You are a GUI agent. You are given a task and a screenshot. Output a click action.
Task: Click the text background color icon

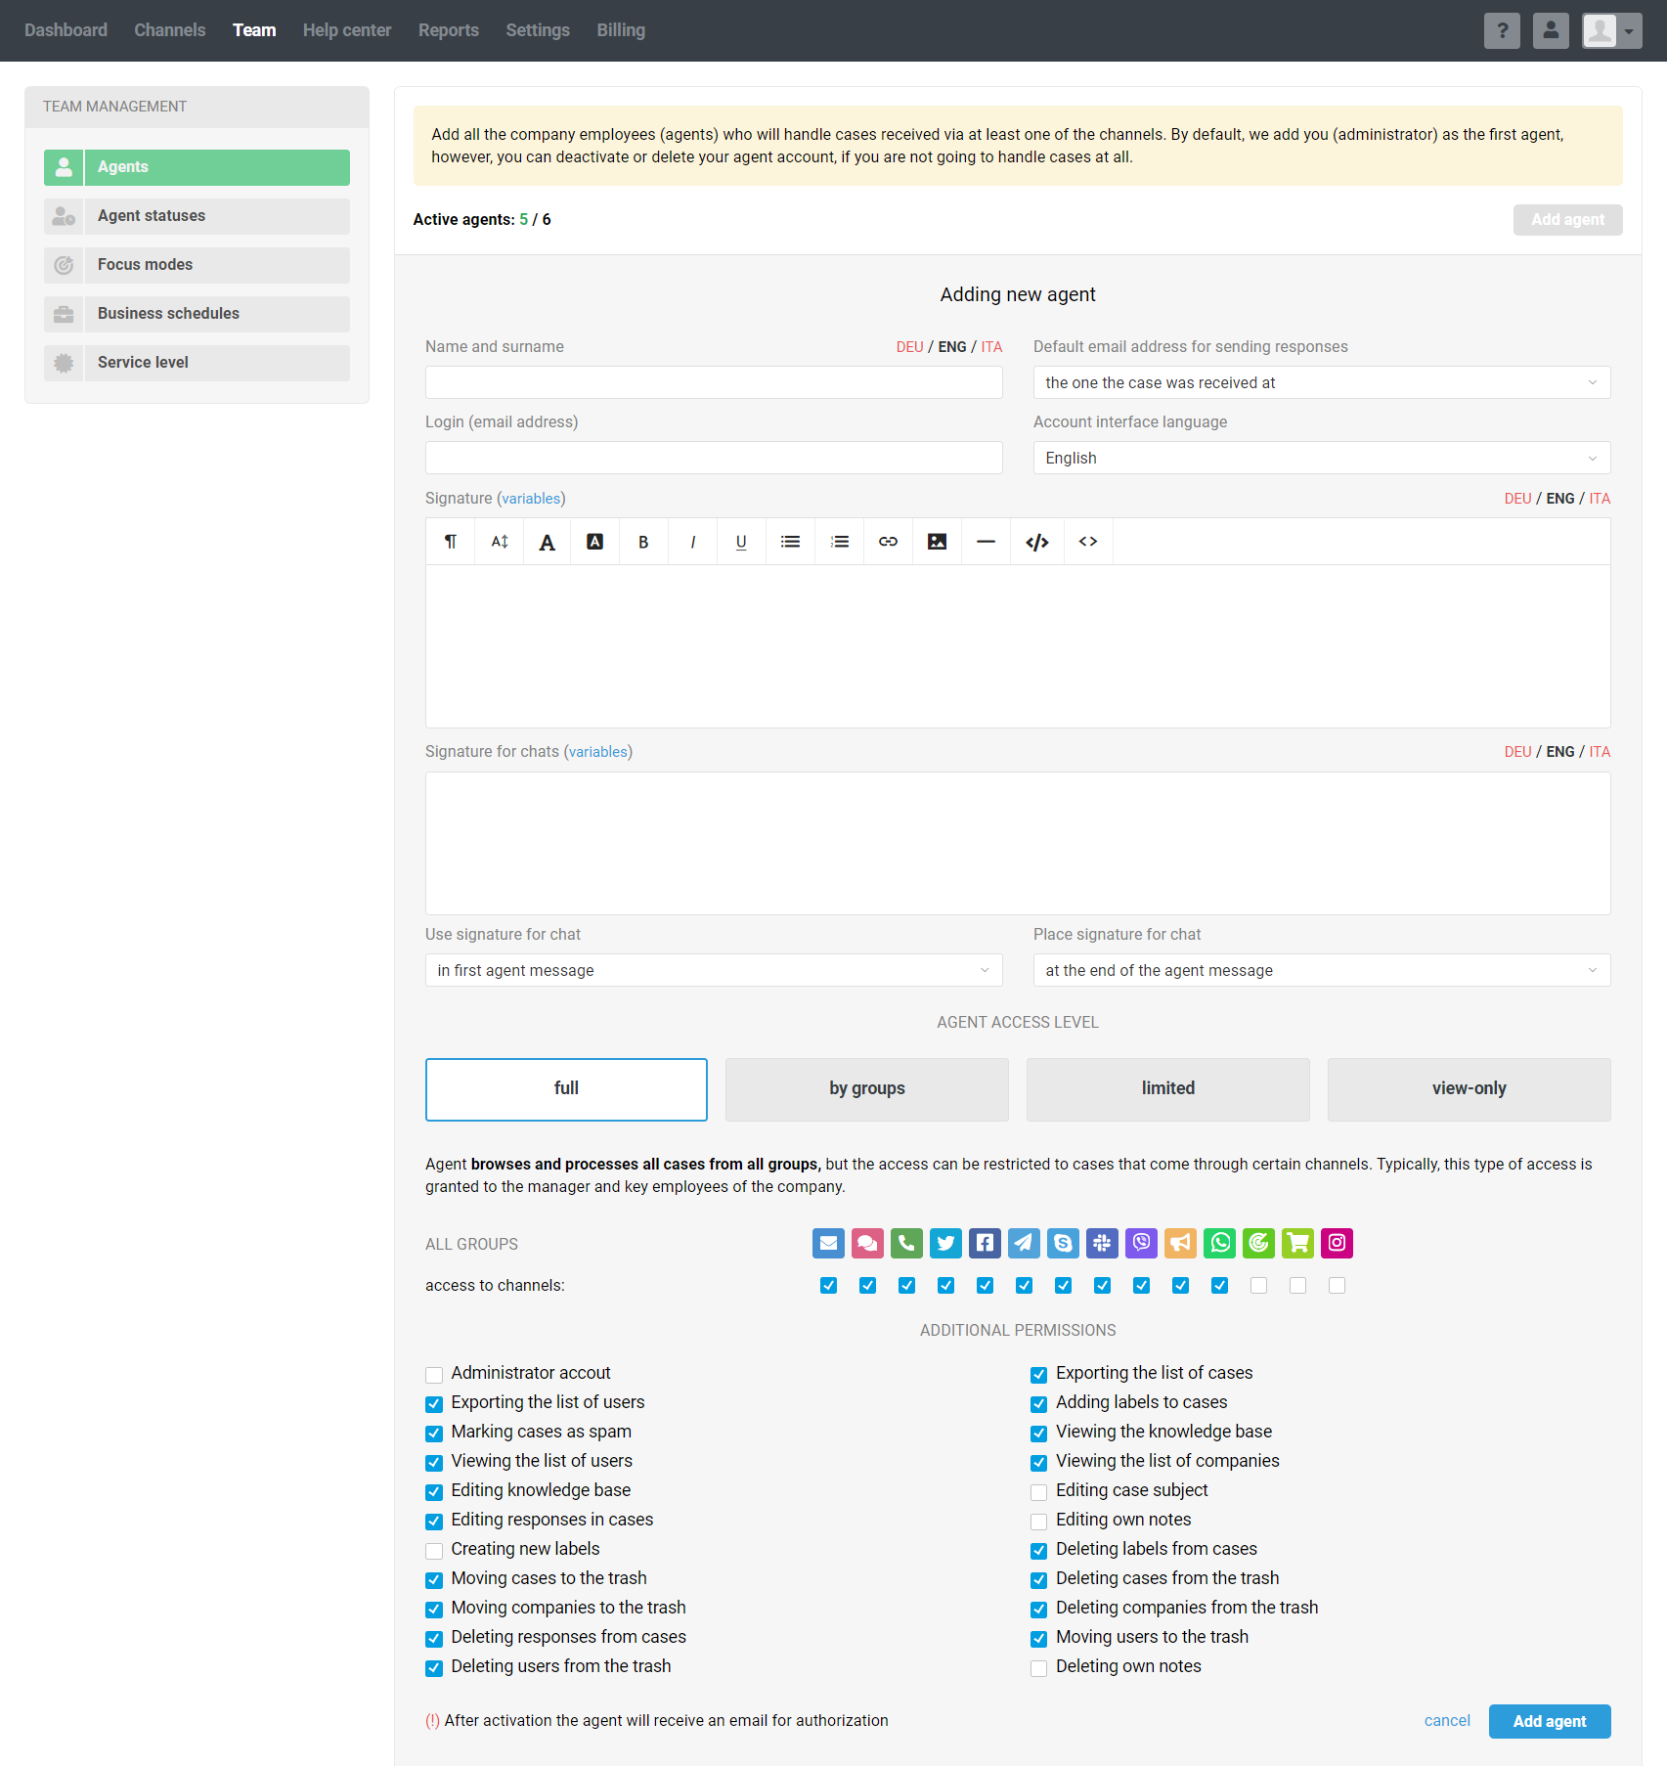point(594,542)
